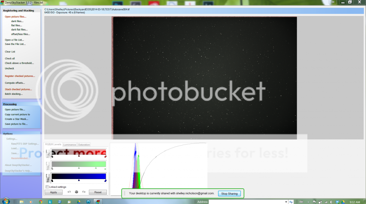Click the undo arrow beside Apply

coord(69,192)
